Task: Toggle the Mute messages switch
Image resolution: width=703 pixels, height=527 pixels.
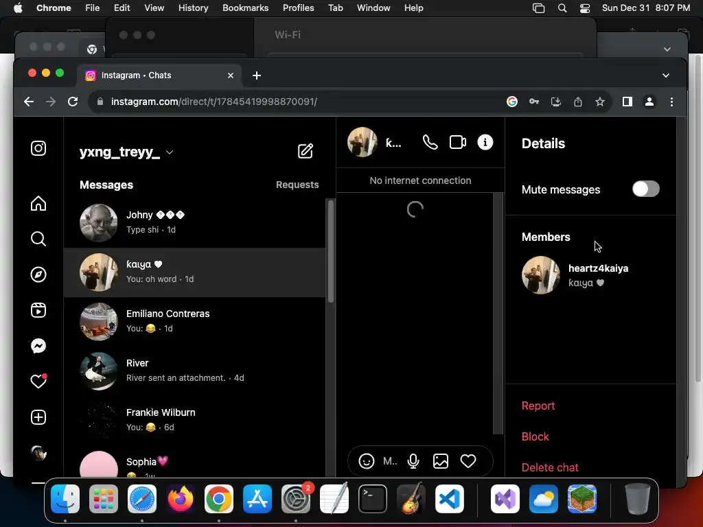Action: [645, 189]
